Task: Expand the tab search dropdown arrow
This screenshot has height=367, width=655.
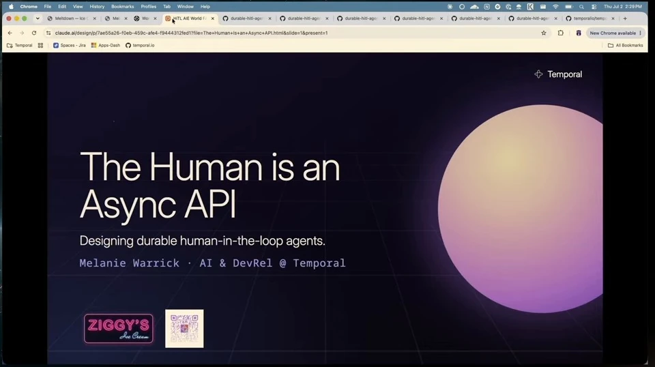Action: (38, 18)
